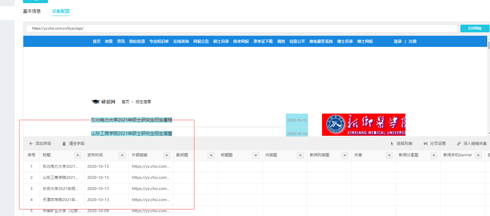Click external link cell in row 2
This screenshot has width=490, height=216.
[151, 177]
